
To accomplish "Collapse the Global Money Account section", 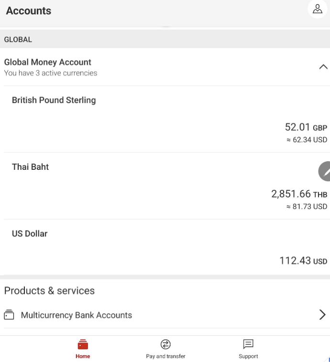I will [x=323, y=67].
